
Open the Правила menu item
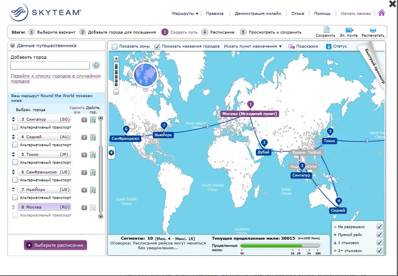point(215,14)
